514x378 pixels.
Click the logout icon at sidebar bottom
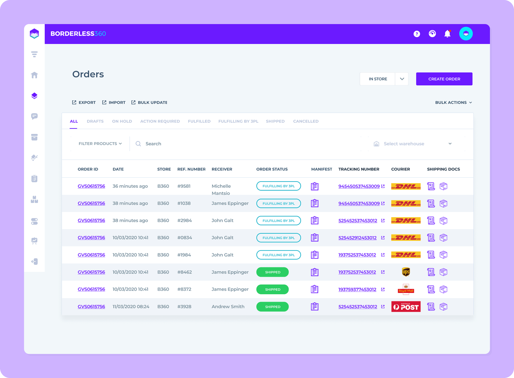tap(35, 261)
